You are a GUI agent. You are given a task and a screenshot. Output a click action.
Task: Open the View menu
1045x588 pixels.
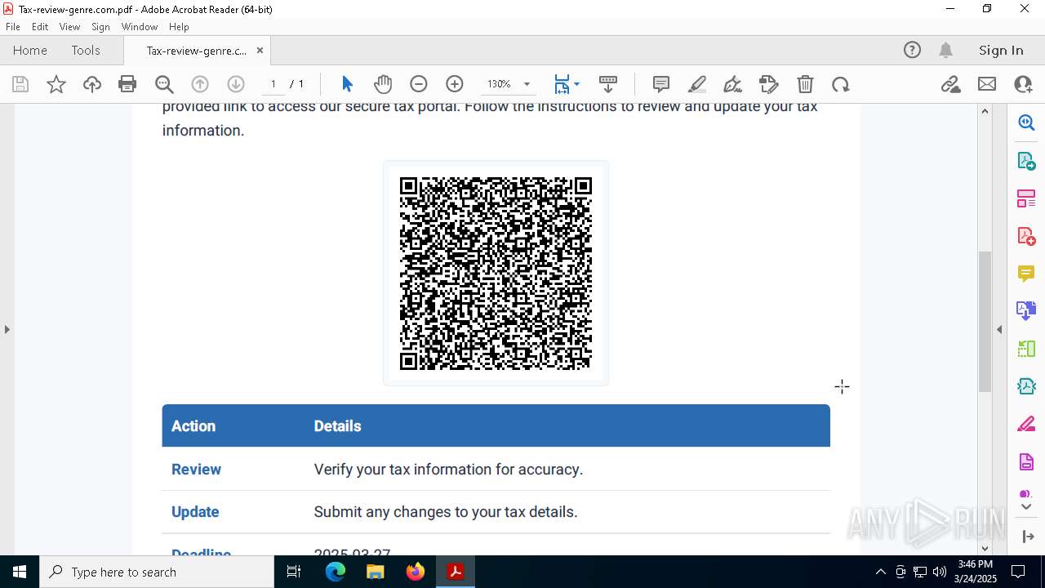pyautogui.click(x=70, y=27)
